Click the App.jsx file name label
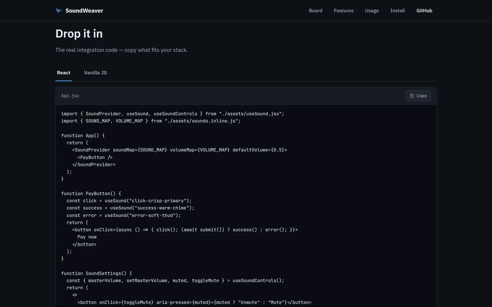This screenshot has width=492, height=307. click(70, 96)
